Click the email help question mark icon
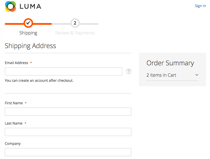This screenshot has height=159, width=210. (x=129, y=71)
